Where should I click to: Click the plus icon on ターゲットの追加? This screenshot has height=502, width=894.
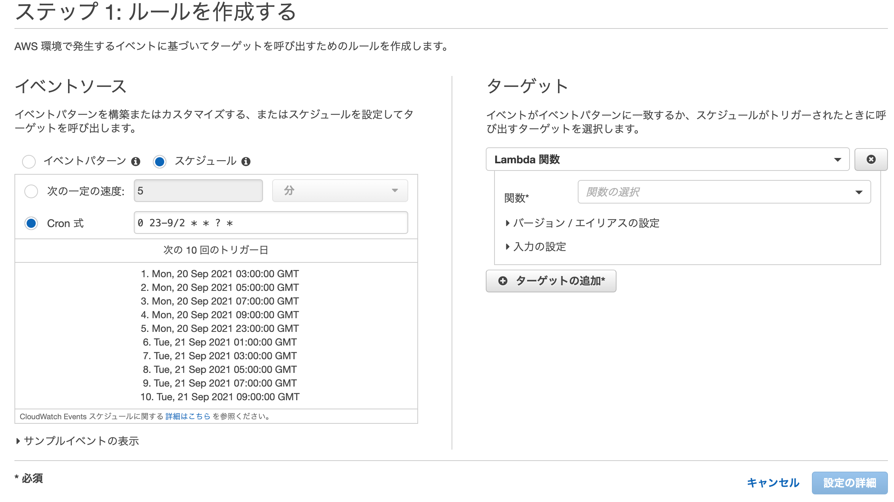coord(502,281)
